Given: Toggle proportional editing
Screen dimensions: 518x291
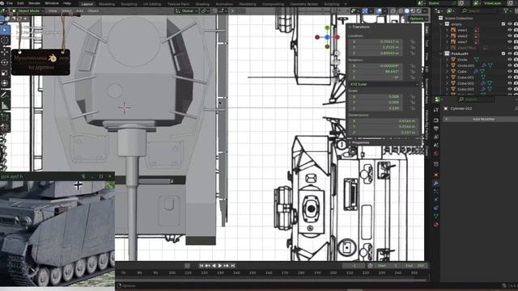Looking at the screenshot, I should pos(232,11).
